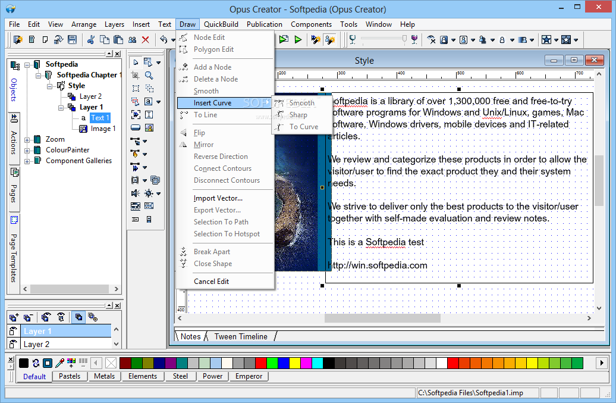Click the Save disk icon in toolbar

pos(72,39)
